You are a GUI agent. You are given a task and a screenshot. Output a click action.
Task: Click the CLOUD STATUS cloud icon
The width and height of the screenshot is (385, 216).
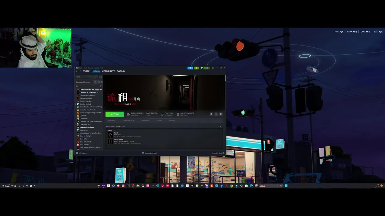pyautogui.click(x=128, y=114)
